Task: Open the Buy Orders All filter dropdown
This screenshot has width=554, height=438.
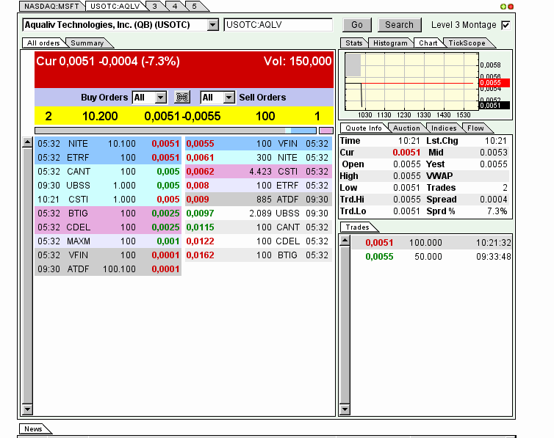Action: pos(161,98)
